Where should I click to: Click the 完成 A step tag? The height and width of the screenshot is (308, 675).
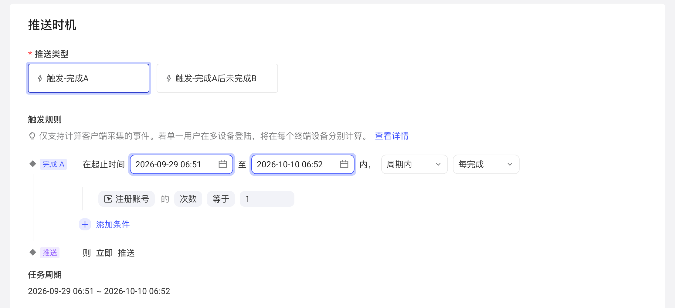tap(53, 164)
